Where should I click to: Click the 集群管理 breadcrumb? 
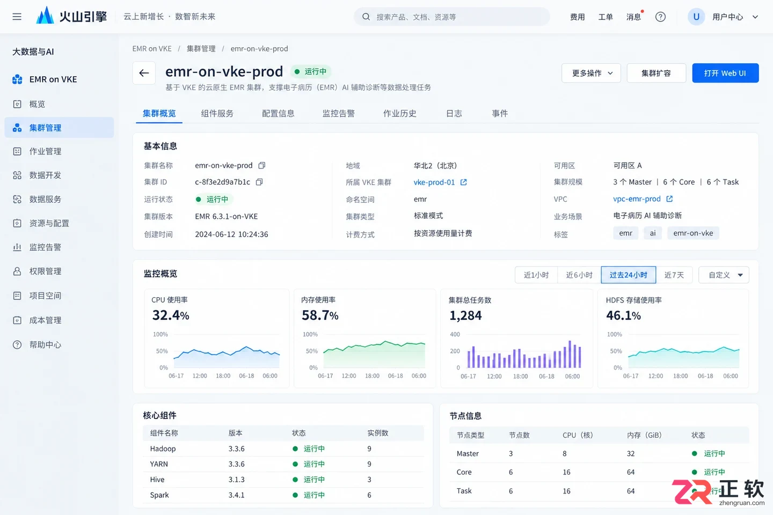[x=201, y=48]
